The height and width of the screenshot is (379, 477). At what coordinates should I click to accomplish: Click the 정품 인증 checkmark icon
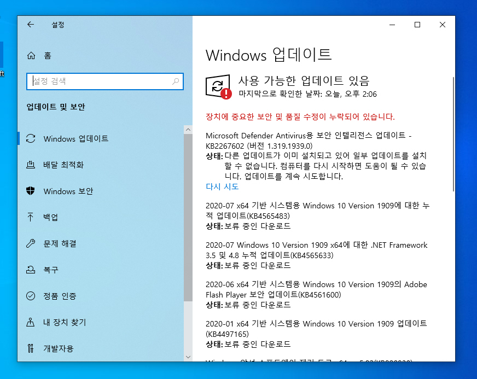pyautogui.click(x=31, y=296)
